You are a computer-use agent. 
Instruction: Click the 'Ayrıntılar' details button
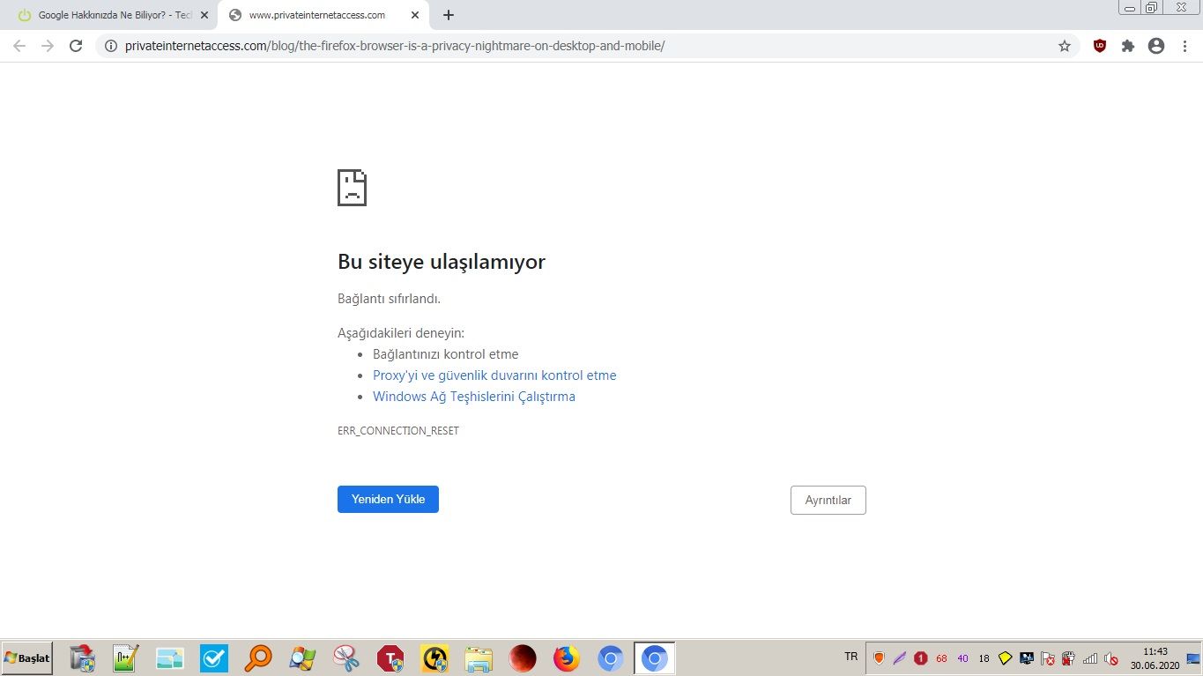828,500
